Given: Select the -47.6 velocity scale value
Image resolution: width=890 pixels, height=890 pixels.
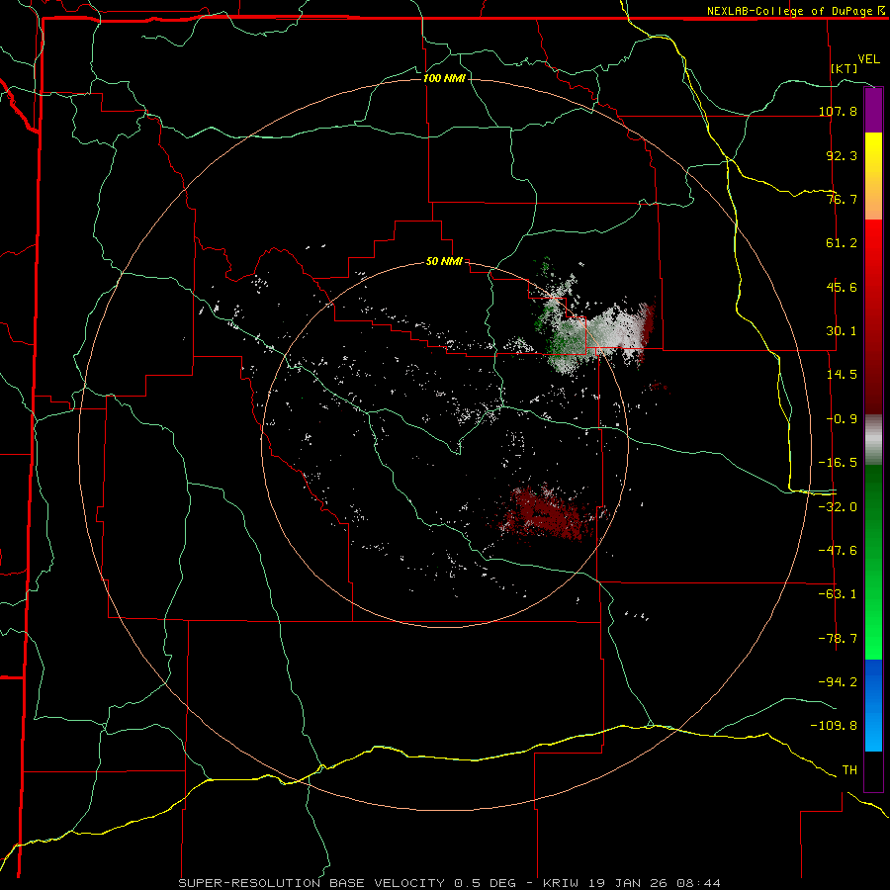Looking at the screenshot, I should pos(838,551).
